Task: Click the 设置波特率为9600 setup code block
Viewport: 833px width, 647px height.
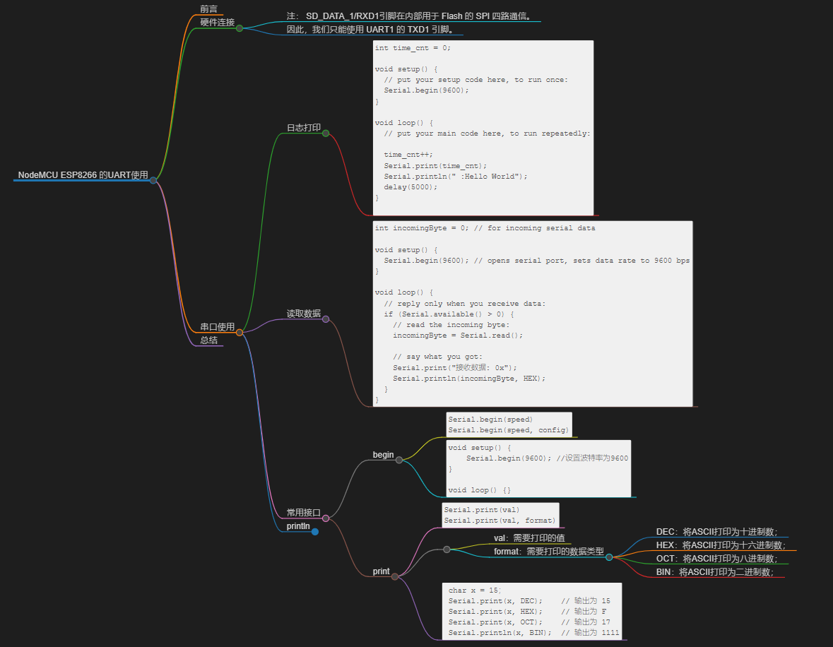Action: point(538,468)
